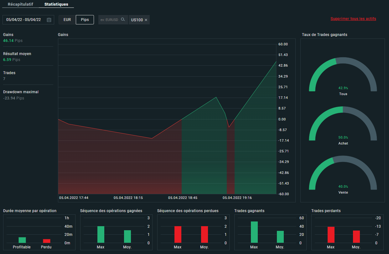This screenshot has width=389, height=254.
Task: Select the Statistiques tab
Action: 56,4
